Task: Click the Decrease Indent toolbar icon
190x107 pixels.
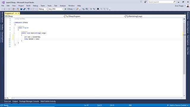Action: (91, 9)
